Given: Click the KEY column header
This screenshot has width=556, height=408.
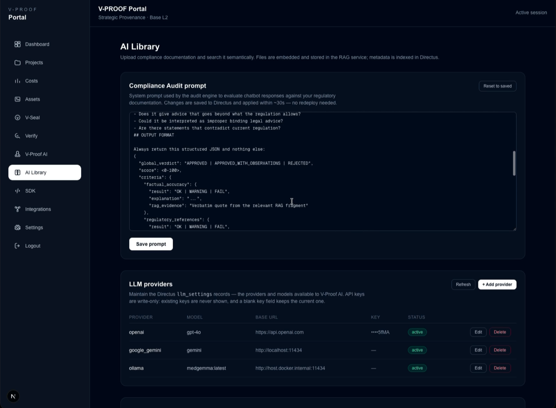Looking at the screenshot, I should [x=375, y=317].
